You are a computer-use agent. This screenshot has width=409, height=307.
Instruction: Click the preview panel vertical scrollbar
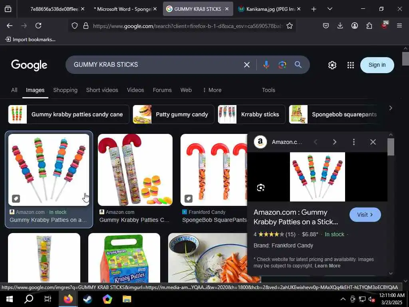point(391,147)
